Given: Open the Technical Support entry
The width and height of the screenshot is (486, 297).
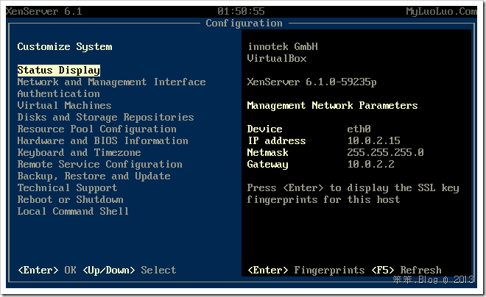Looking at the screenshot, I should point(67,187).
